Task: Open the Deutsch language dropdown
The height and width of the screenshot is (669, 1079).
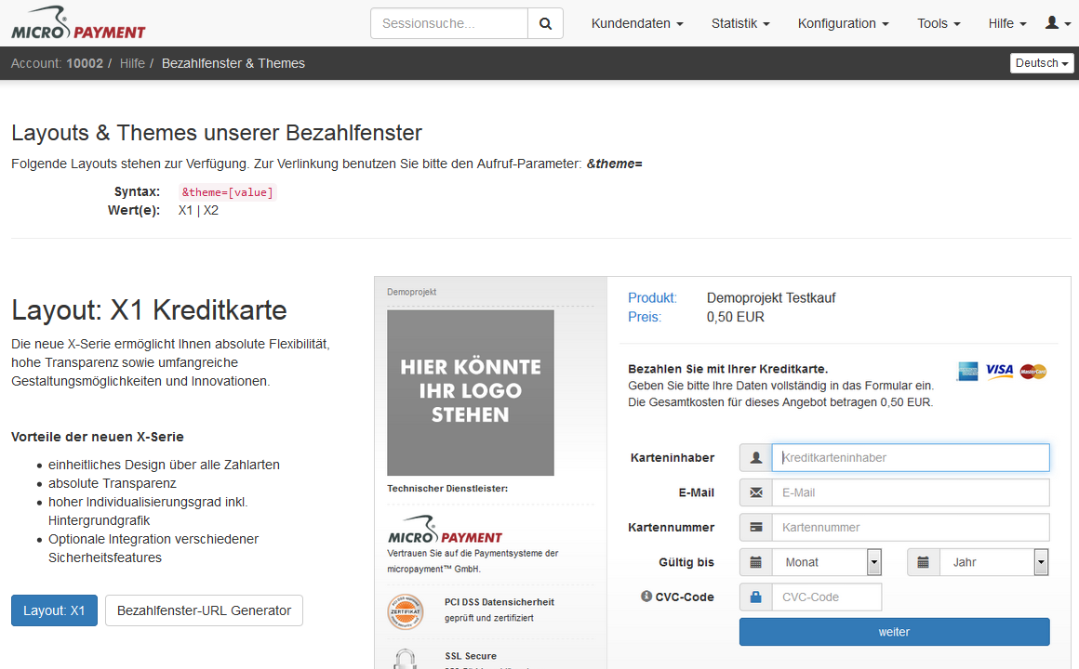Action: pos(1042,63)
